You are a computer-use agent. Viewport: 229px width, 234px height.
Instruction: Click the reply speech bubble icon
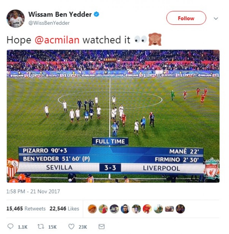10,226
